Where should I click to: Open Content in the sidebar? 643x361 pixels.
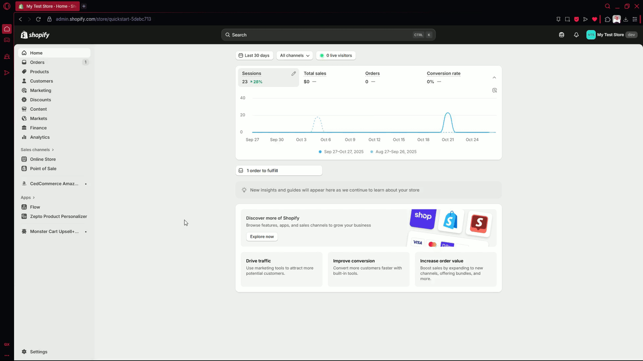pos(54,109)
